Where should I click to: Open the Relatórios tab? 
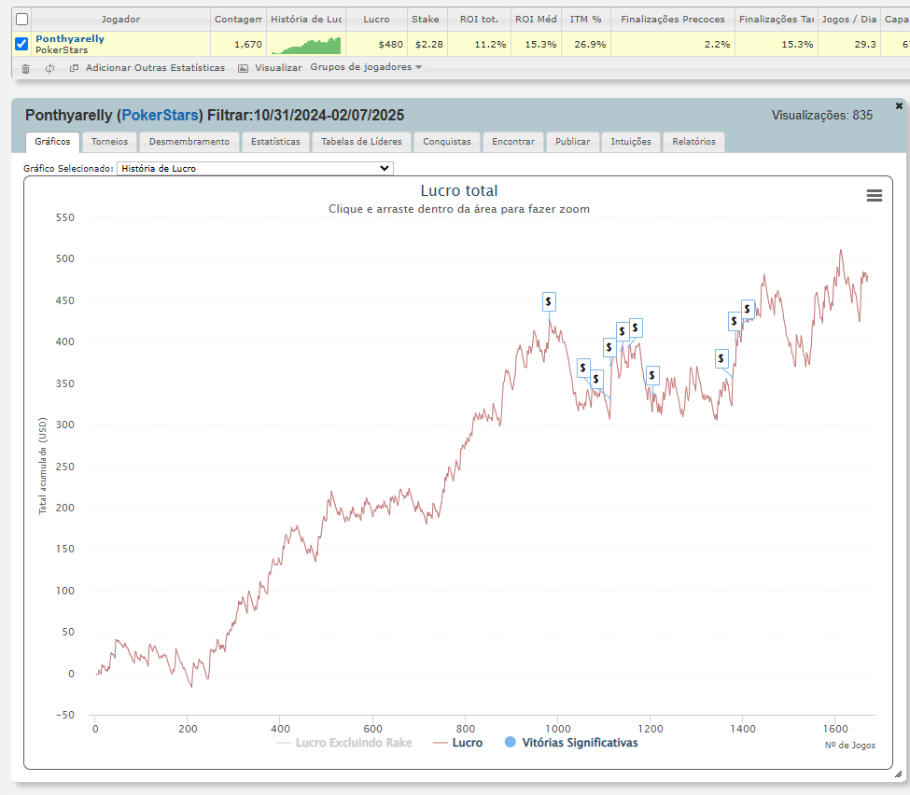point(693,142)
